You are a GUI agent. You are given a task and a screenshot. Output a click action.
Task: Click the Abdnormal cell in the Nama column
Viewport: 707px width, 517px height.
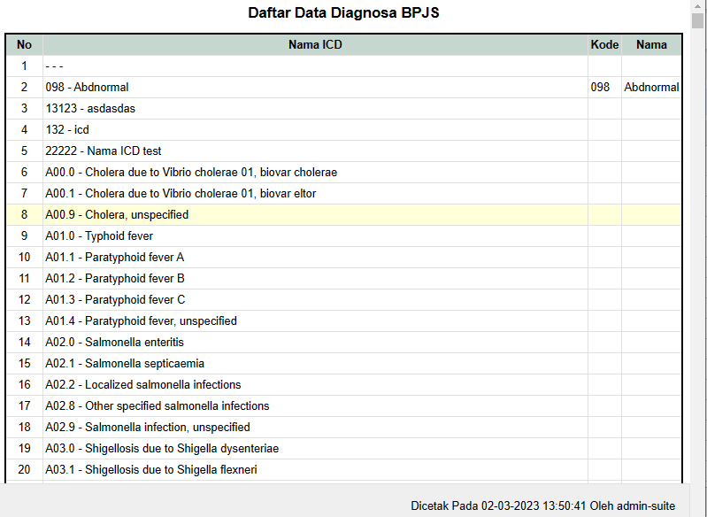coord(651,87)
